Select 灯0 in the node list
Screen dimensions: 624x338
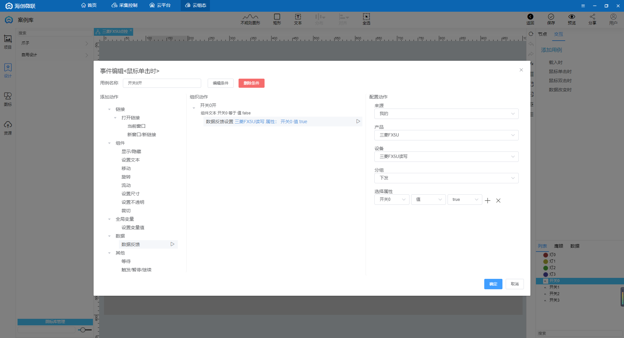[552, 255]
